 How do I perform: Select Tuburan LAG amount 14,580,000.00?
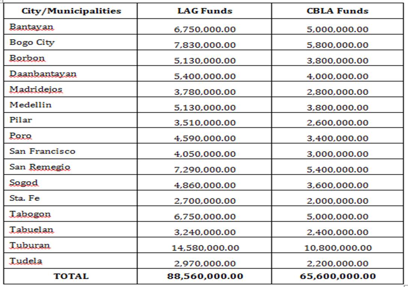point(205,248)
